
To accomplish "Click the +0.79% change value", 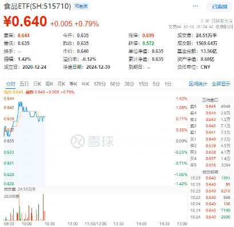I will tap(86, 24).
